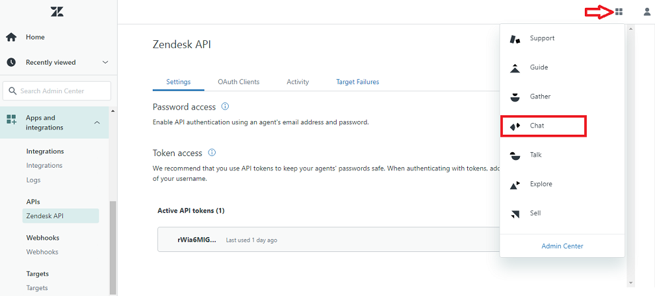Expand the Recently viewed chevron
The image size is (655, 296).
point(105,62)
